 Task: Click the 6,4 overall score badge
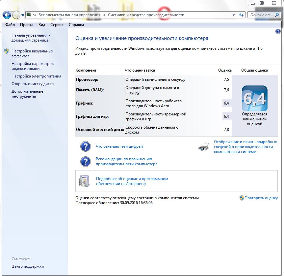255,98
